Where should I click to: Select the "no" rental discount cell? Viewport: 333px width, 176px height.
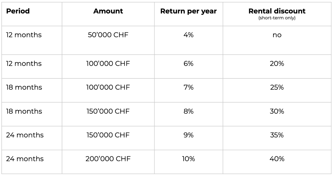pyautogui.click(x=277, y=35)
